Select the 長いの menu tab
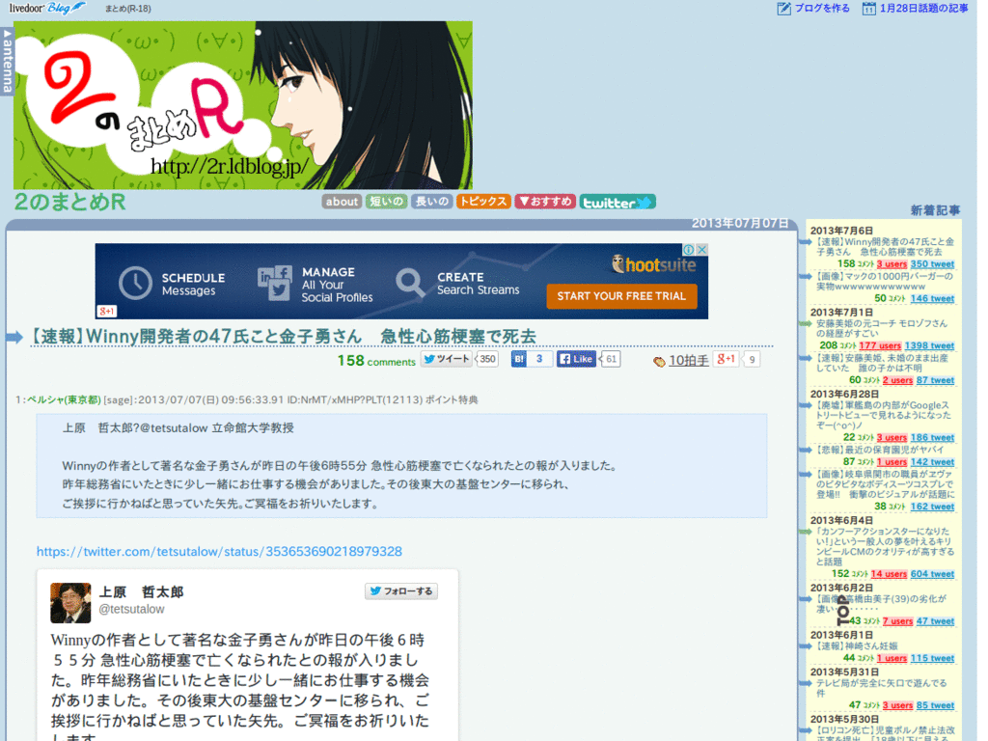The width and height of the screenshot is (988, 741). point(431,202)
